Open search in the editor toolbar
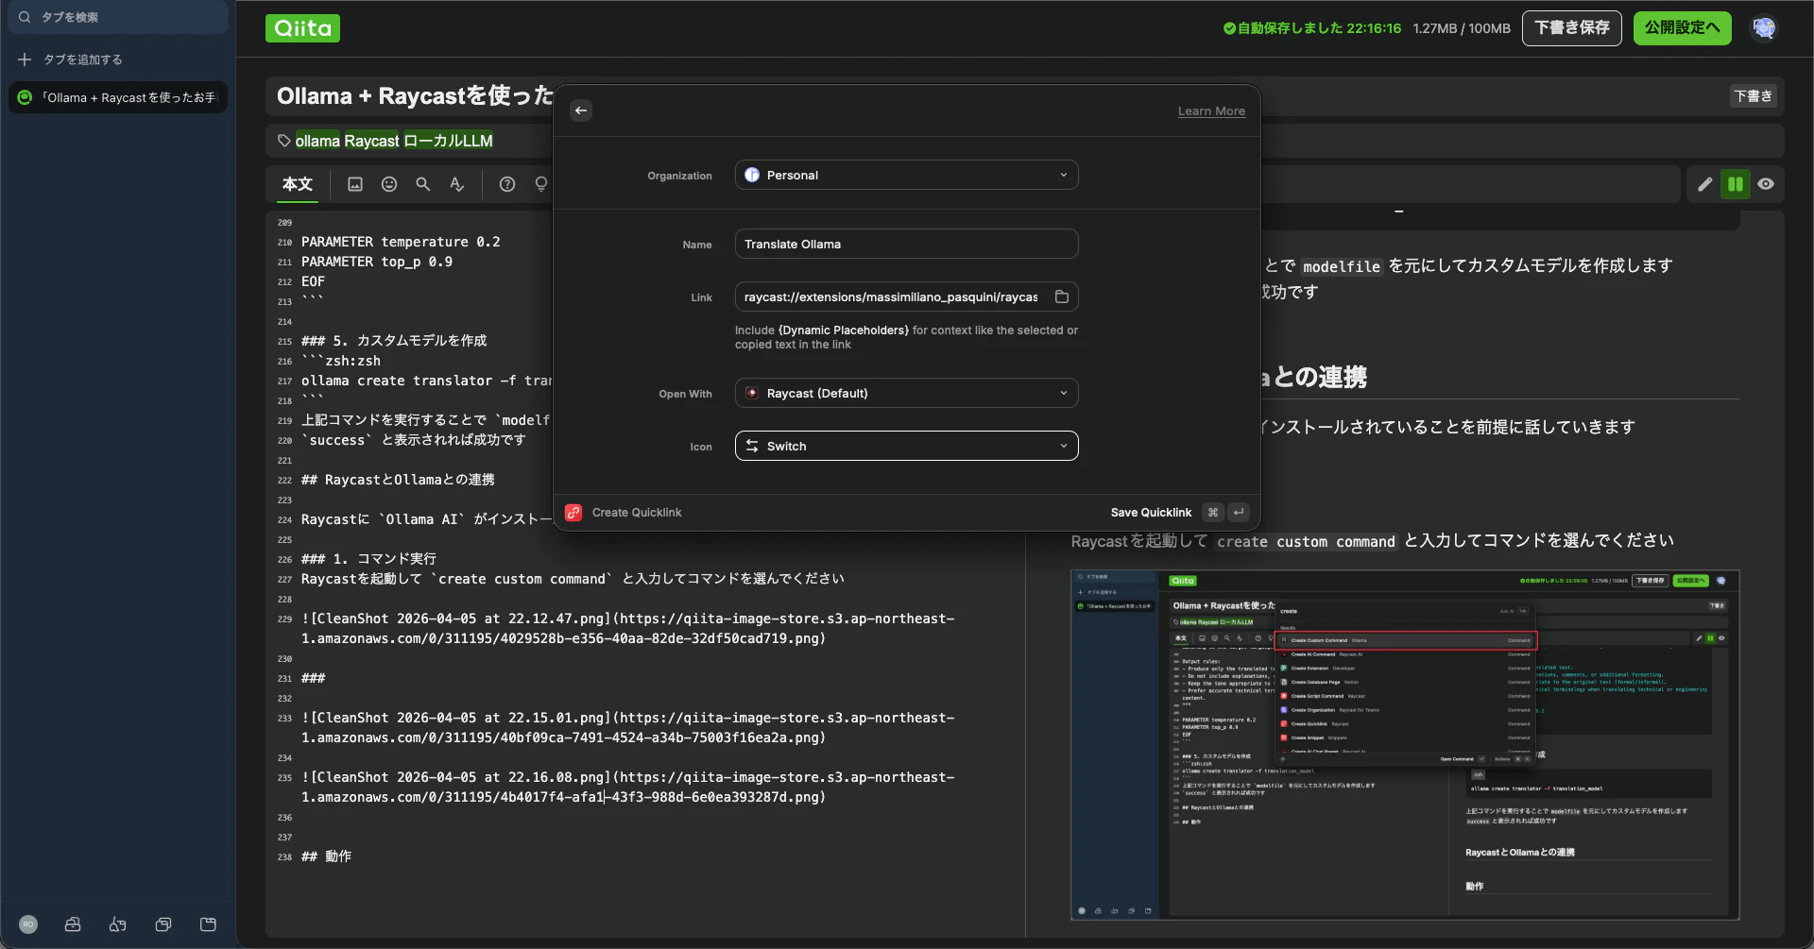Screen dimensions: 1814x949 click(x=423, y=184)
